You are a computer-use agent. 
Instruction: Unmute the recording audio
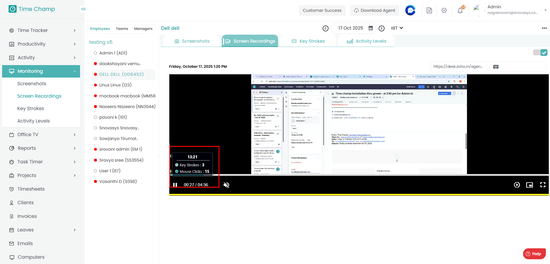[x=226, y=185]
